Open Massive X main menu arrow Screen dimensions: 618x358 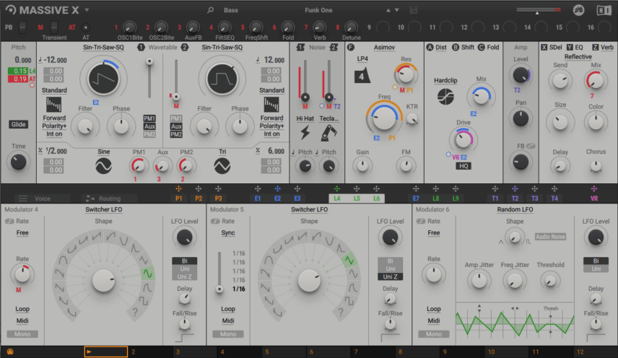click(87, 10)
